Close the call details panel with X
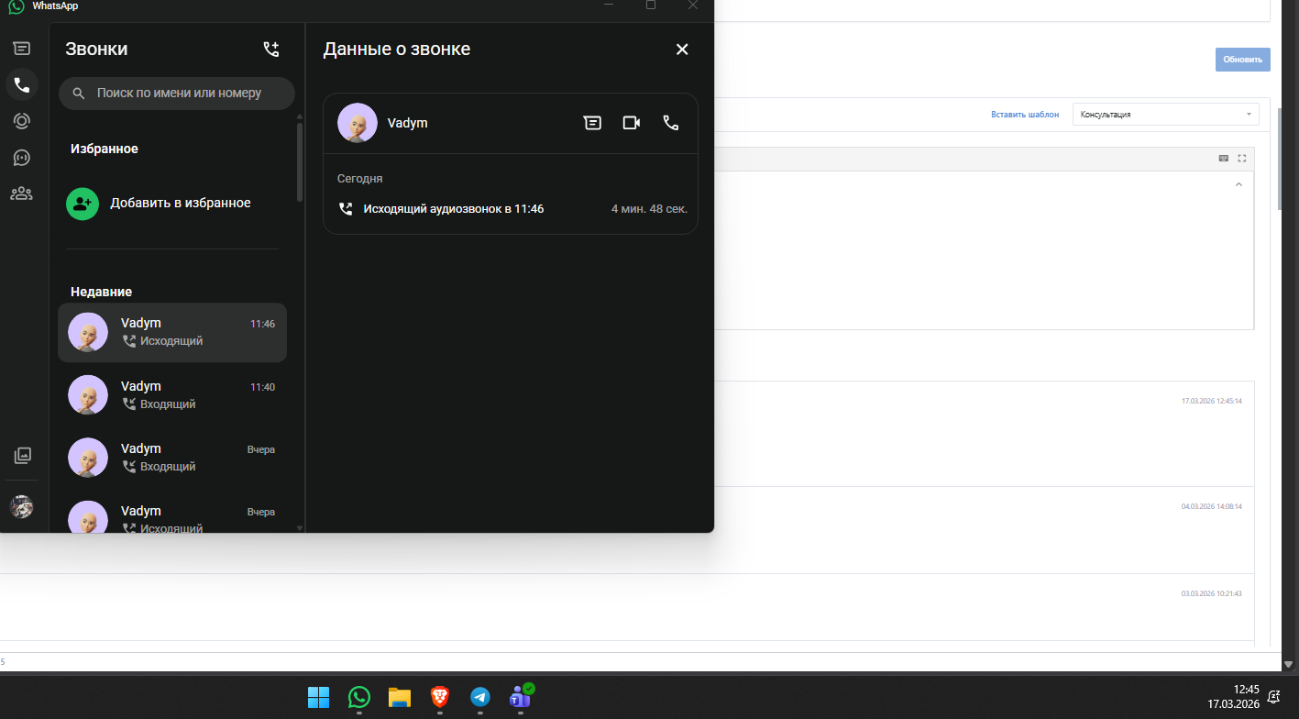This screenshot has width=1299, height=719. pos(682,50)
